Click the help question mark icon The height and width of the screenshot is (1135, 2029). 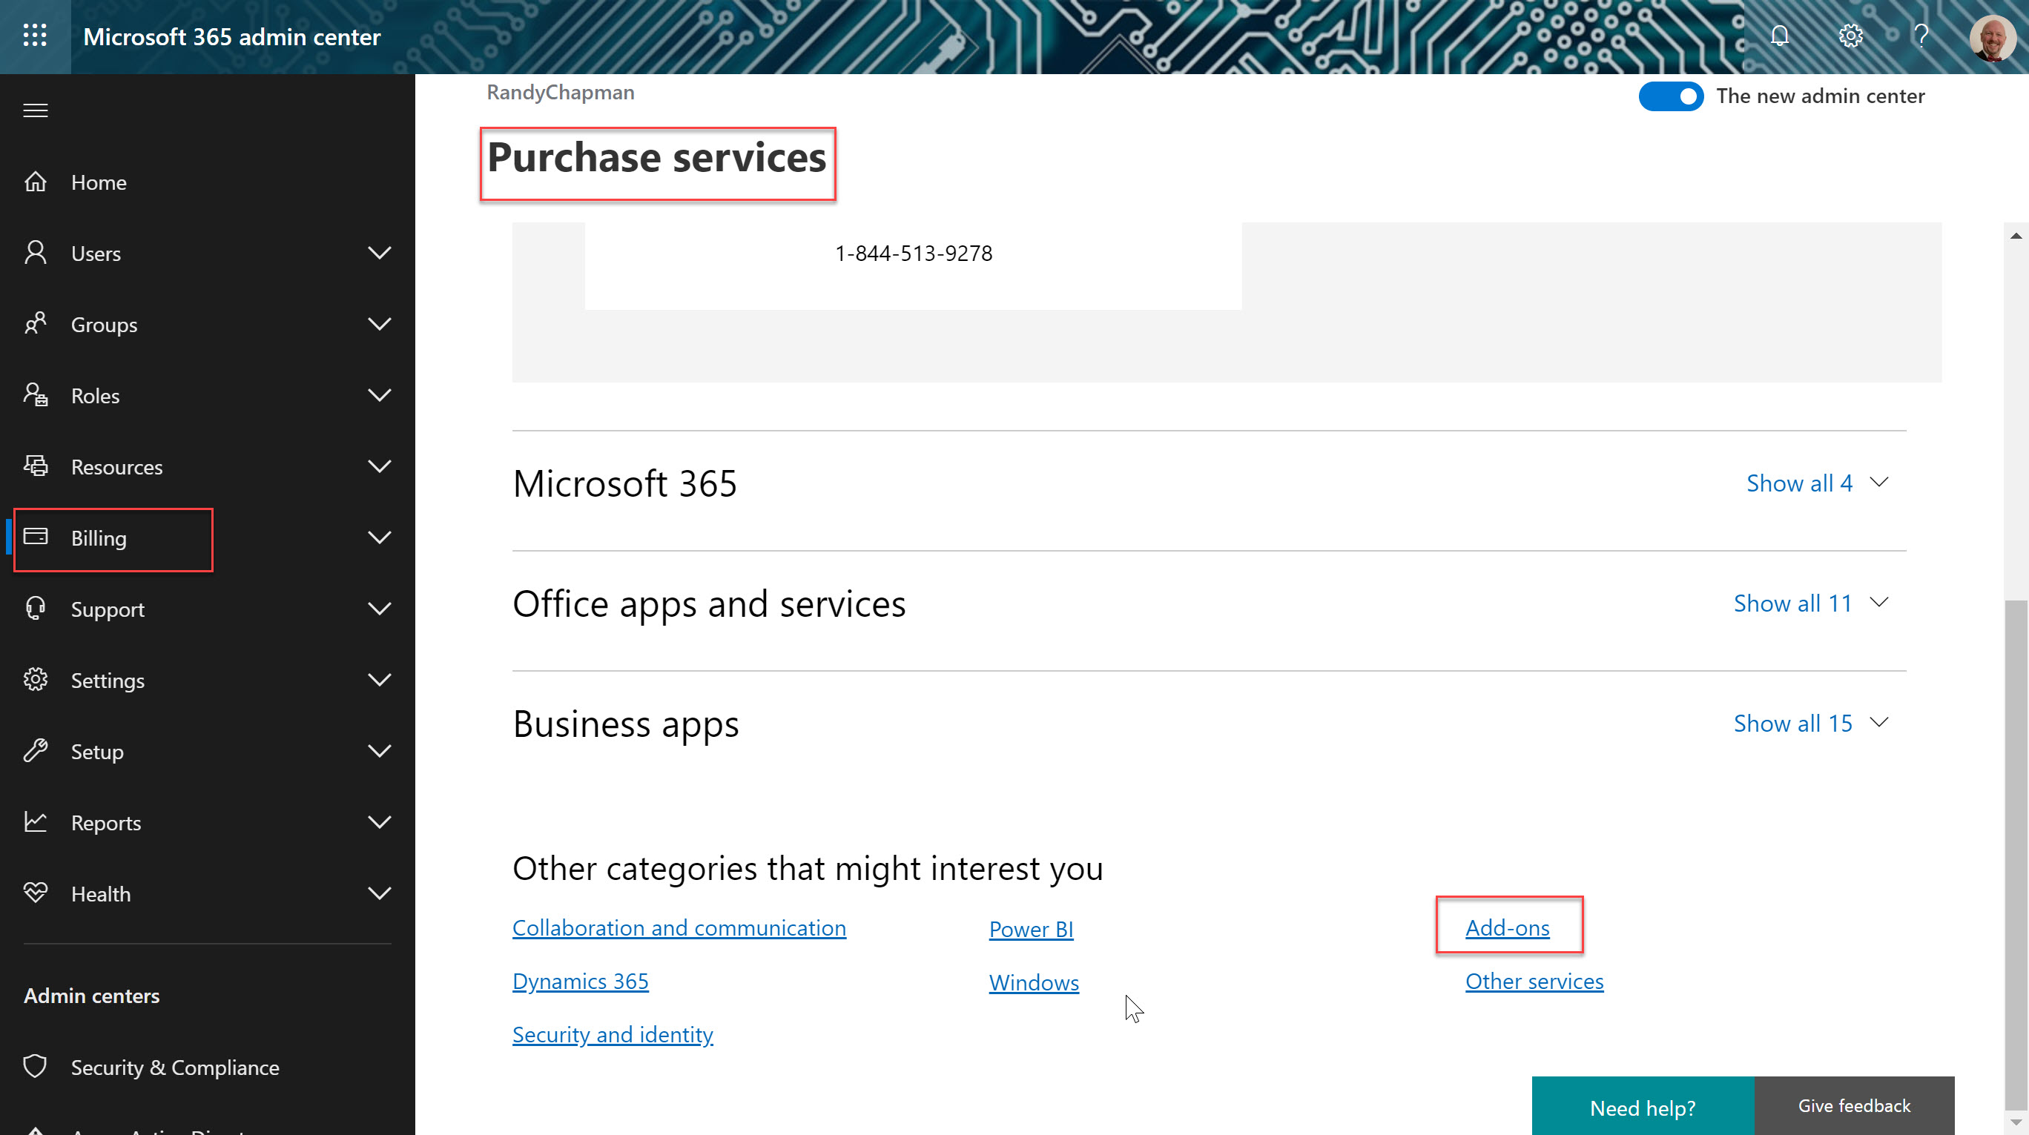tap(1921, 36)
